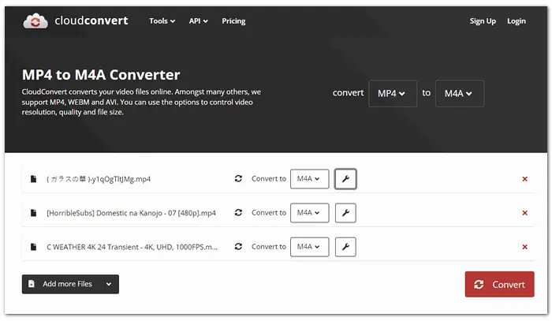This screenshot has width=552, height=321.
Task: Click file icon beside ガラスの華 mp4
Action: [33, 179]
